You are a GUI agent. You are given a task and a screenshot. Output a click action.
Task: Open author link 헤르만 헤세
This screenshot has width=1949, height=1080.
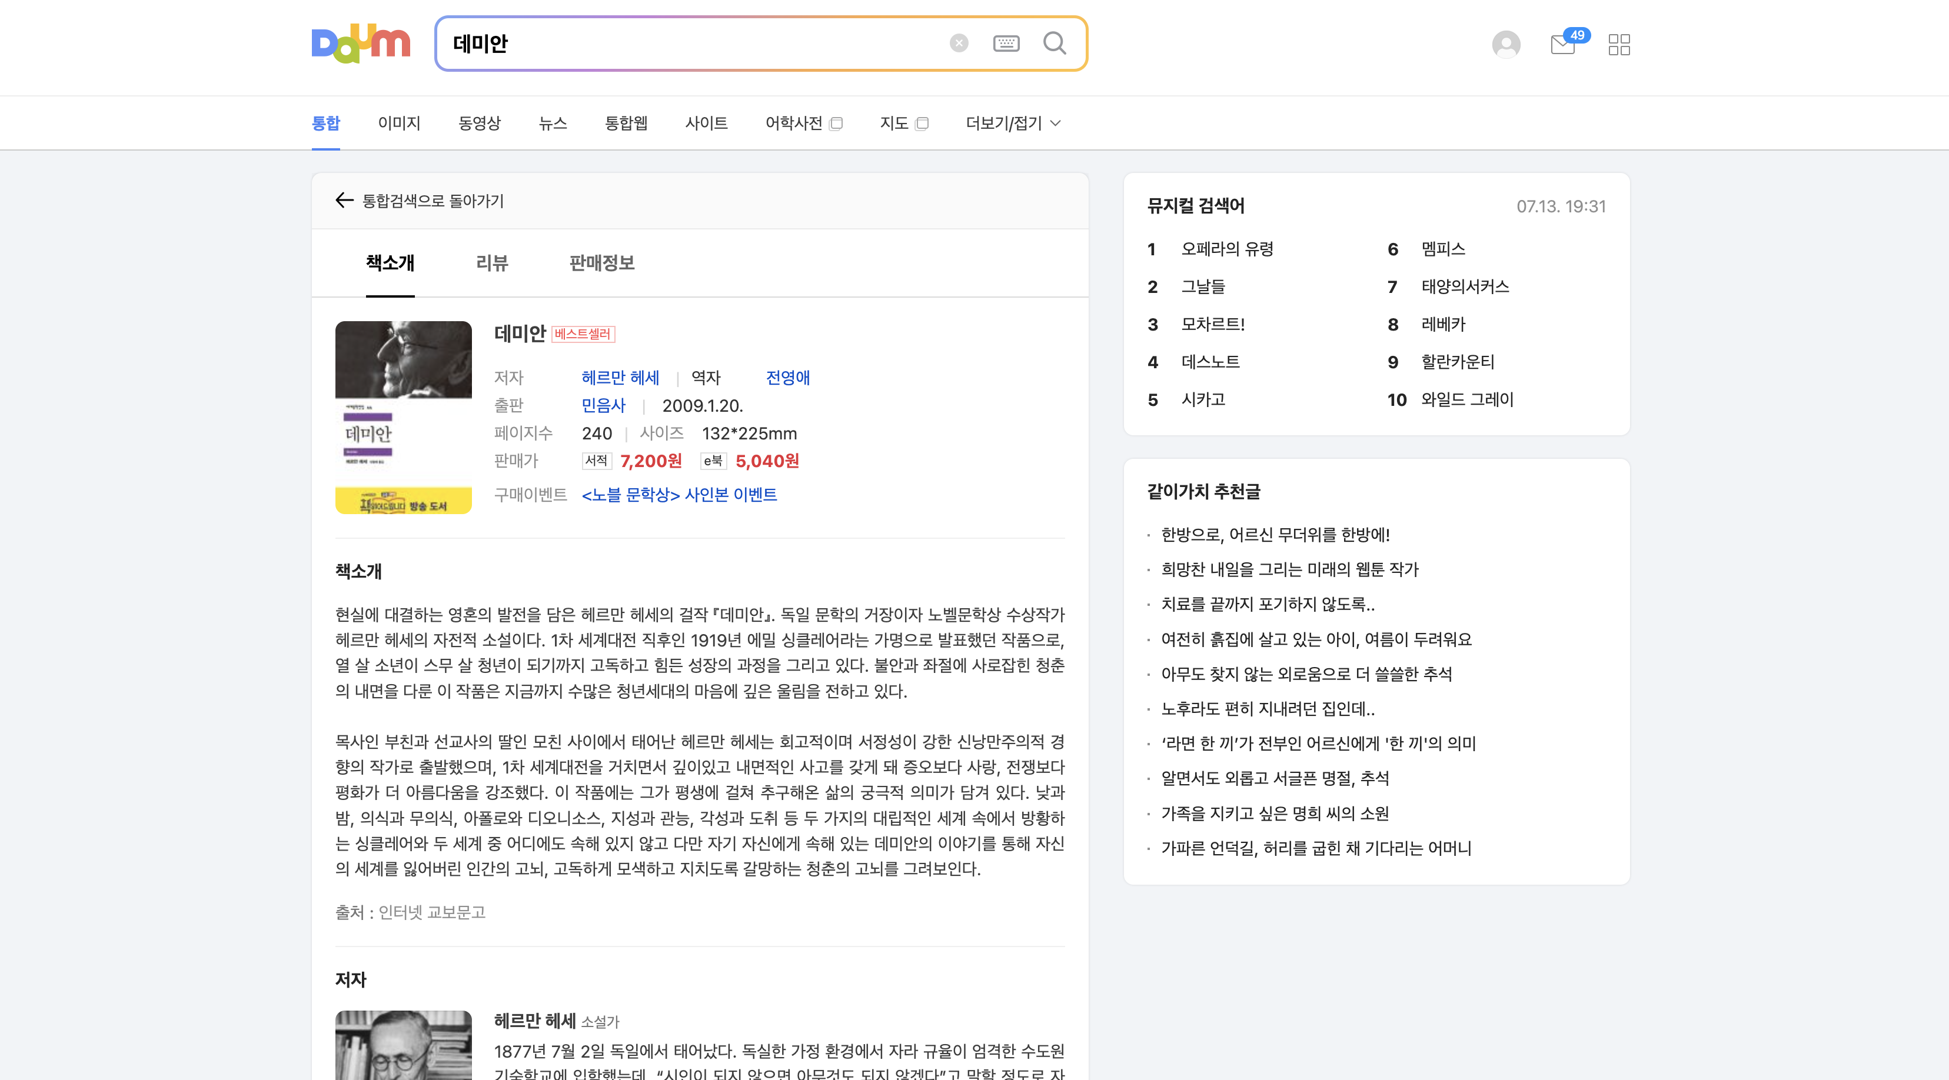pos(620,378)
